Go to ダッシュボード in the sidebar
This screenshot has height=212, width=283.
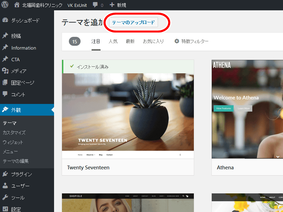pos(25,20)
